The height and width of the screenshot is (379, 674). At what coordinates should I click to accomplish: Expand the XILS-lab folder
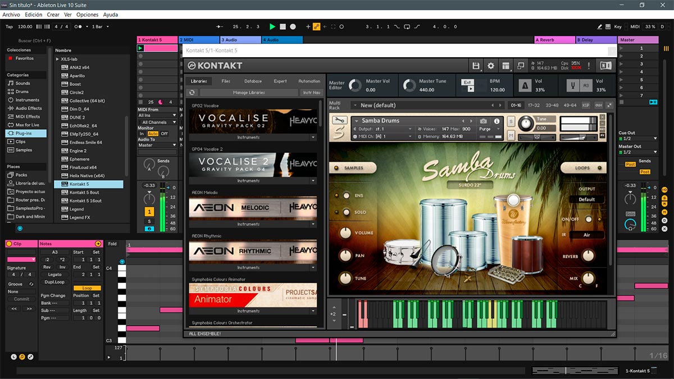coord(57,59)
